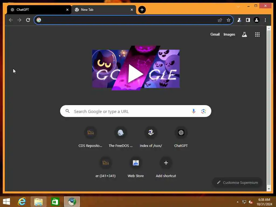The width and height of the screenshot is (276, 207).
Task: Open network status tray icon
Action: click(x=244, y=202)
